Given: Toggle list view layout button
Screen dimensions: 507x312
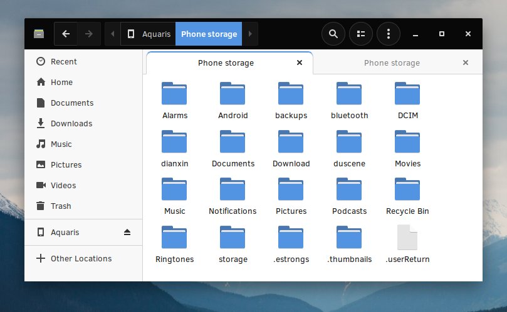Looking at the screenshot, I should click(x=361, y=34).
